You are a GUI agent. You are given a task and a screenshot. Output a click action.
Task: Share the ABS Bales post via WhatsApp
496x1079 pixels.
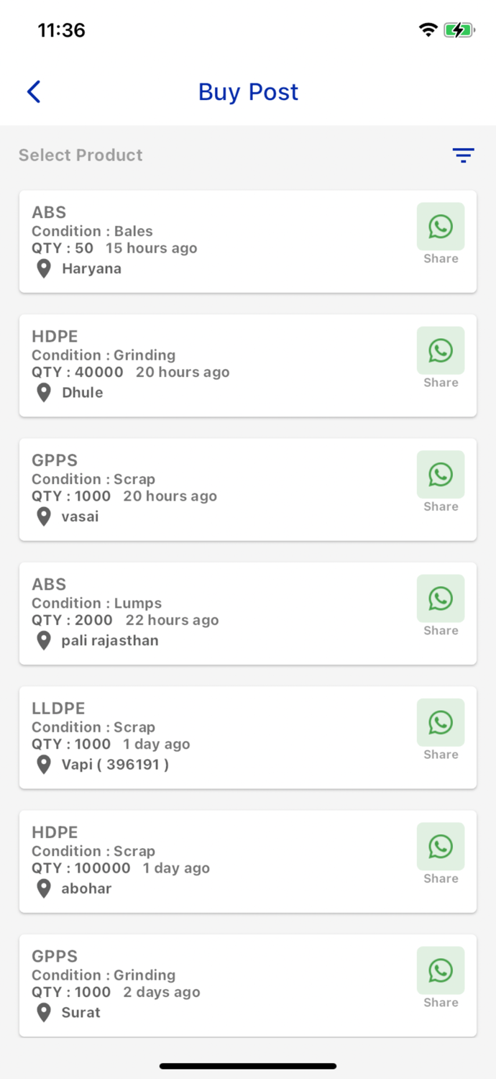[x=440, y=226]
